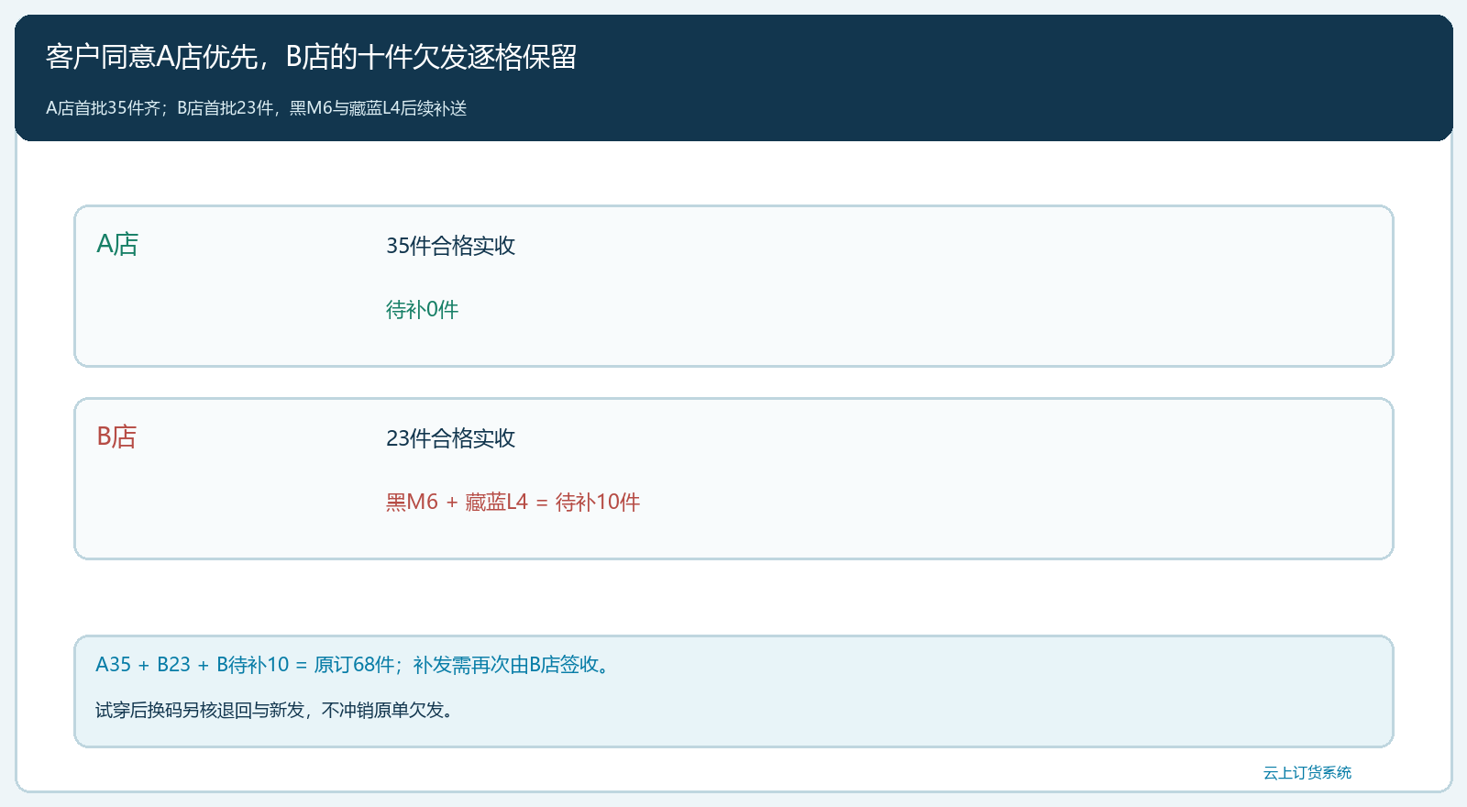Click the A35 + B23 + B待补10 summary
The image size is (1467, 807).
[354, 665]
